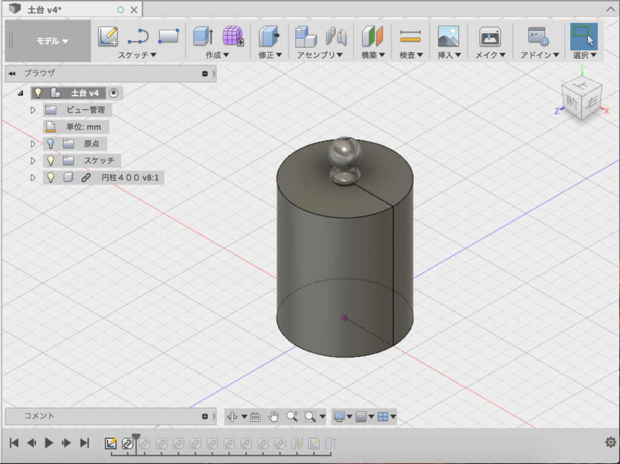This screenshot has height=464, width=620.
Task: Select the Zoom tool
Action: pos(292,416)
